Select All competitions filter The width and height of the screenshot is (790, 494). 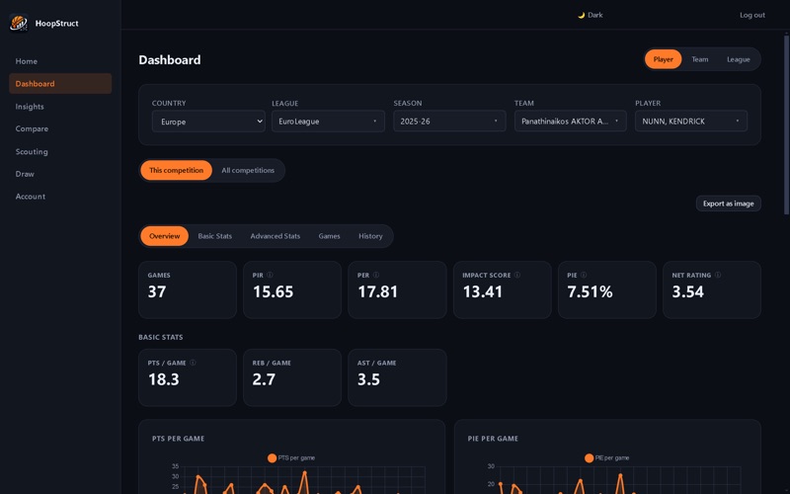(x=248, y=170)
